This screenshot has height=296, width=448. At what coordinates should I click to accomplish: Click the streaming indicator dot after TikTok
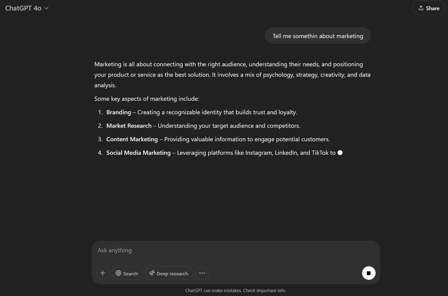pos(340,153)
